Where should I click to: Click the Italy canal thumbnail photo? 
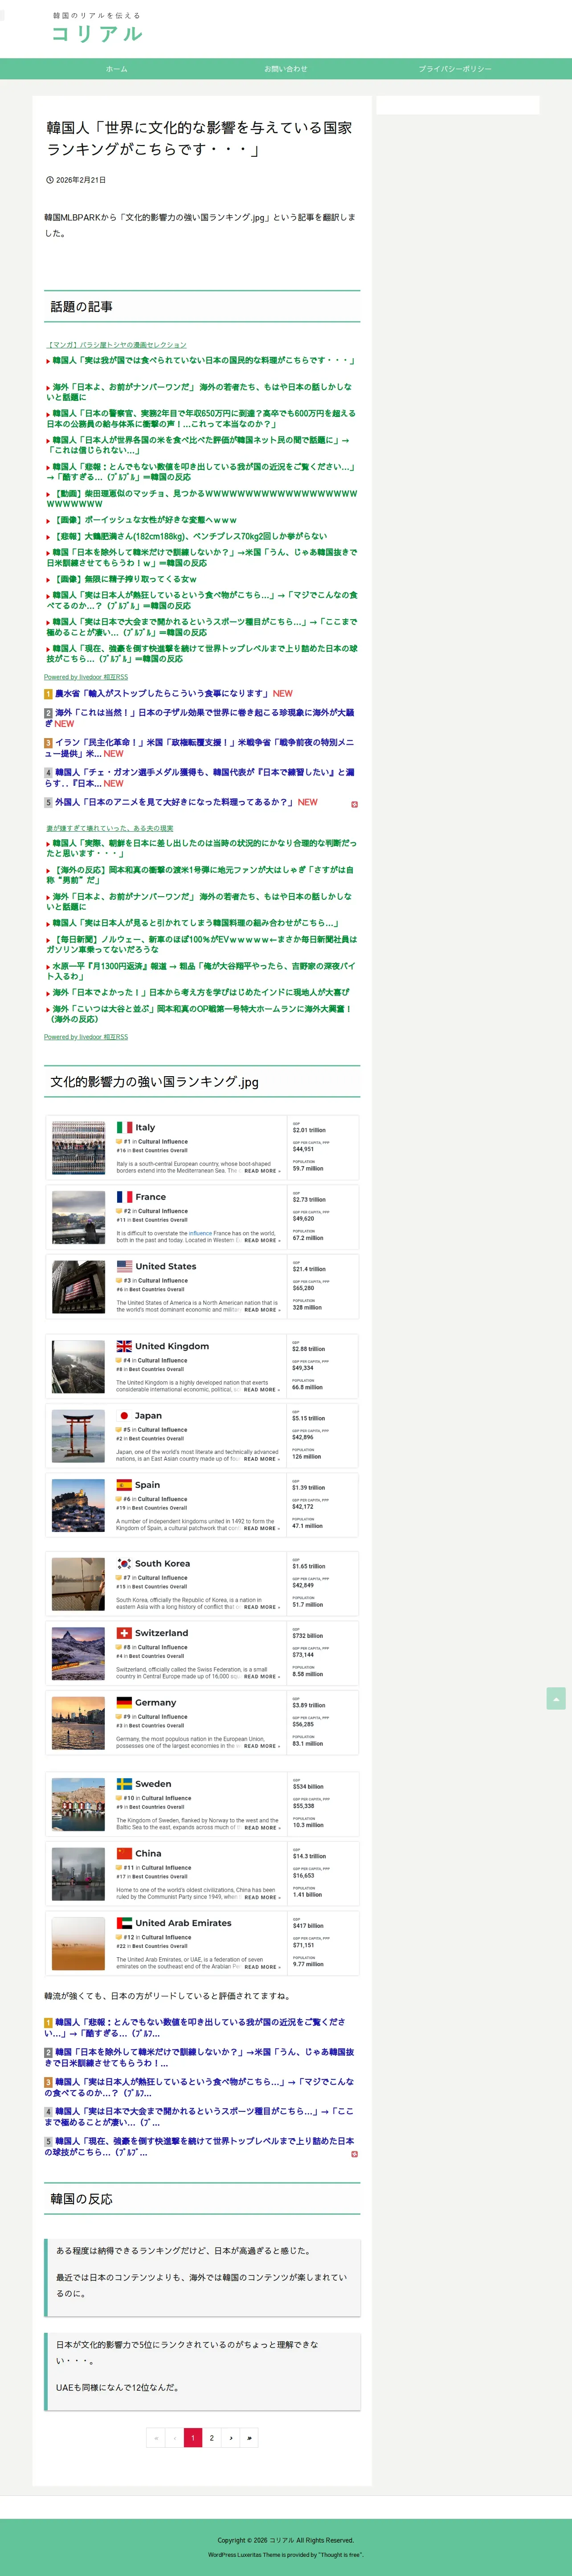(x=78, y=1148)
